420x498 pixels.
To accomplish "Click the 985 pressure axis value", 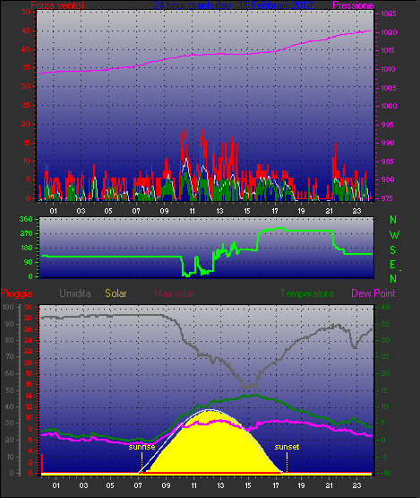I will point(387,162).
